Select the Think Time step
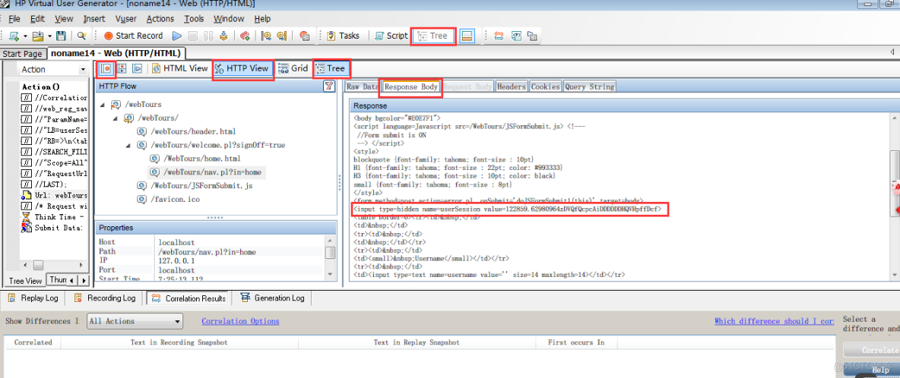The width and height of the screenshot is (900, 378). pos(59,217)
